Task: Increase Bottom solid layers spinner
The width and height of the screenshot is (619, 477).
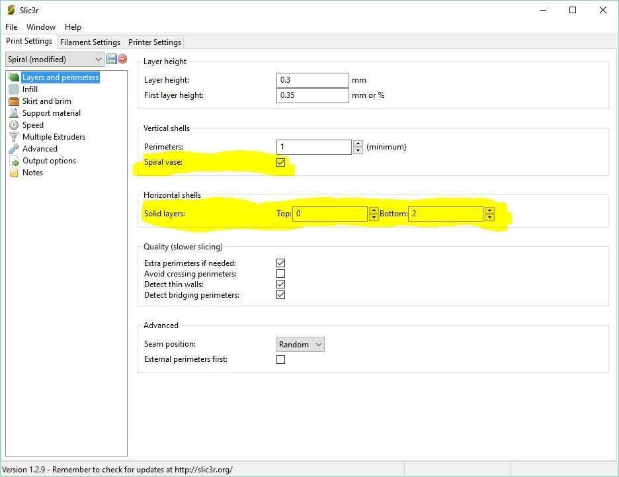Action: [489, 210]
